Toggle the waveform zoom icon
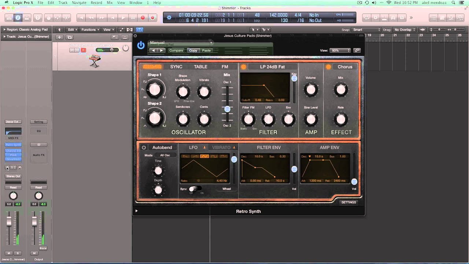The image size is (469, 264). (x=422, y=30)
